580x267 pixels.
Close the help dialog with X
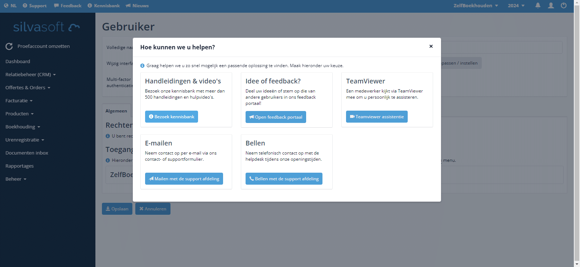pos(431,46)
